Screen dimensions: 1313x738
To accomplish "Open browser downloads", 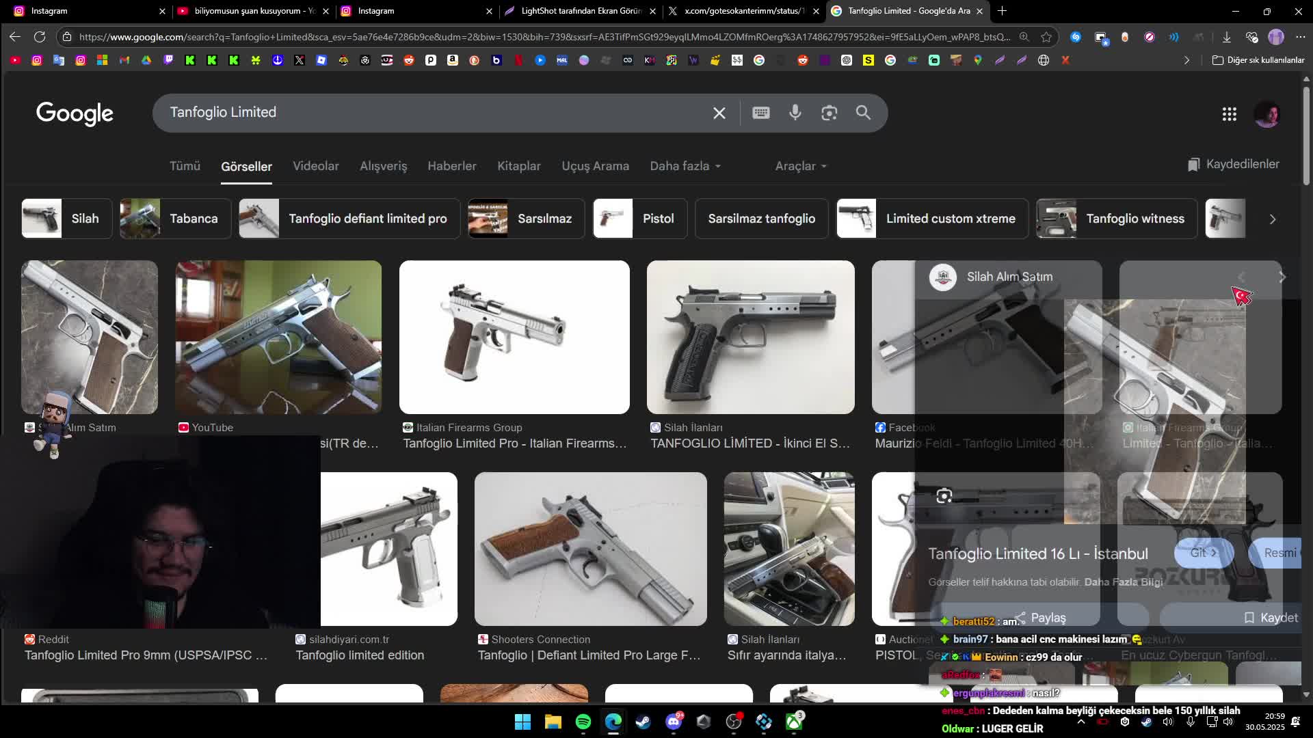I will (x=1226, y=37).
